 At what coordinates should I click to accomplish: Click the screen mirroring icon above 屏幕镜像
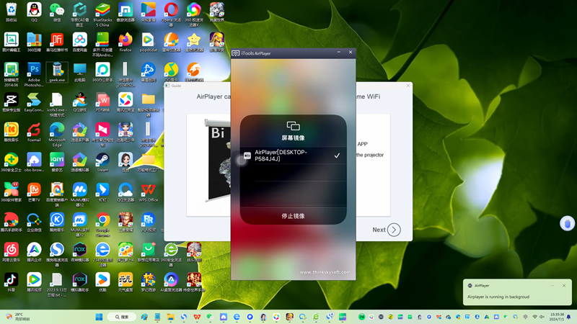click(x=293, y=126)
